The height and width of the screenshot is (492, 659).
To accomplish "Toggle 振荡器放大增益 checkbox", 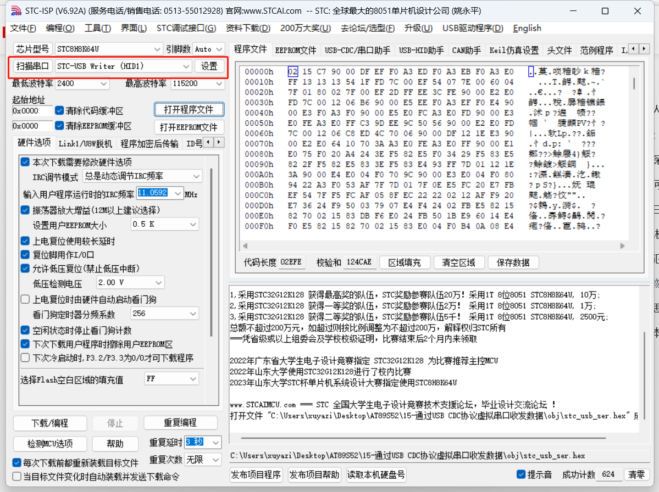I will [25, 210].
